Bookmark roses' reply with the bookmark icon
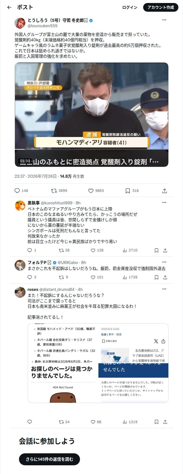Image resolution: width=183 pixels, height=474 pixels. 156,422
